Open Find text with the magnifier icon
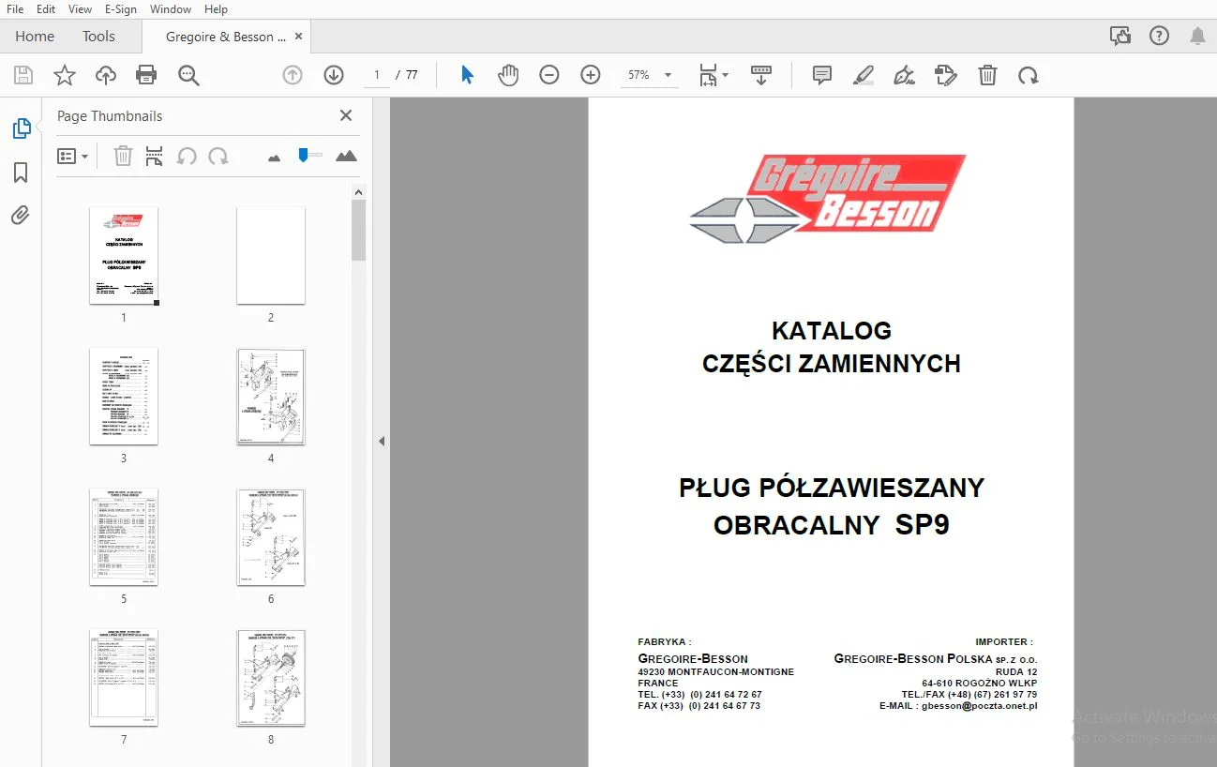The height and width of the screenshot is (767, 1217). click(188, 75)
